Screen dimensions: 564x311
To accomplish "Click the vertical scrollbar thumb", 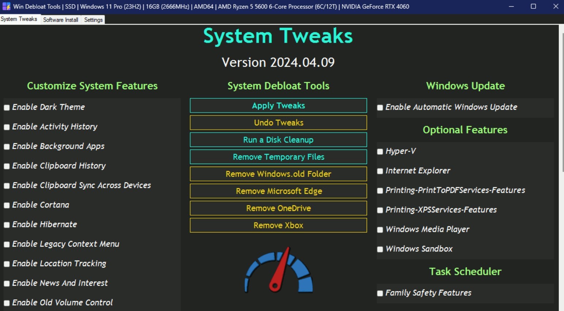I will (x=563, y=102).
